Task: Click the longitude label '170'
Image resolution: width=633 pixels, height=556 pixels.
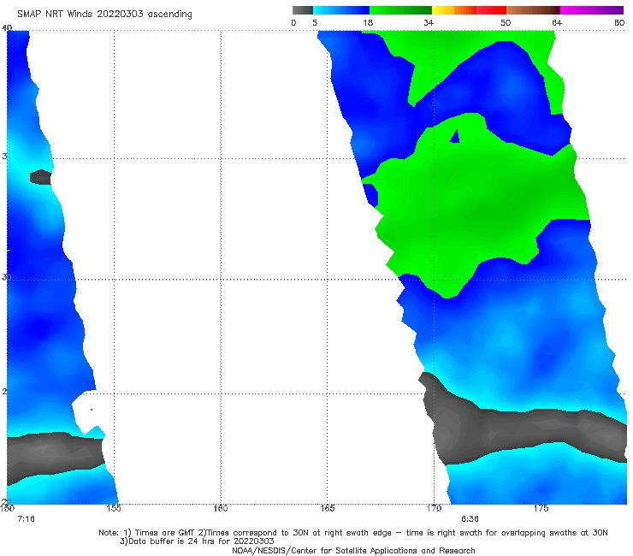Action: pos(434,508)
